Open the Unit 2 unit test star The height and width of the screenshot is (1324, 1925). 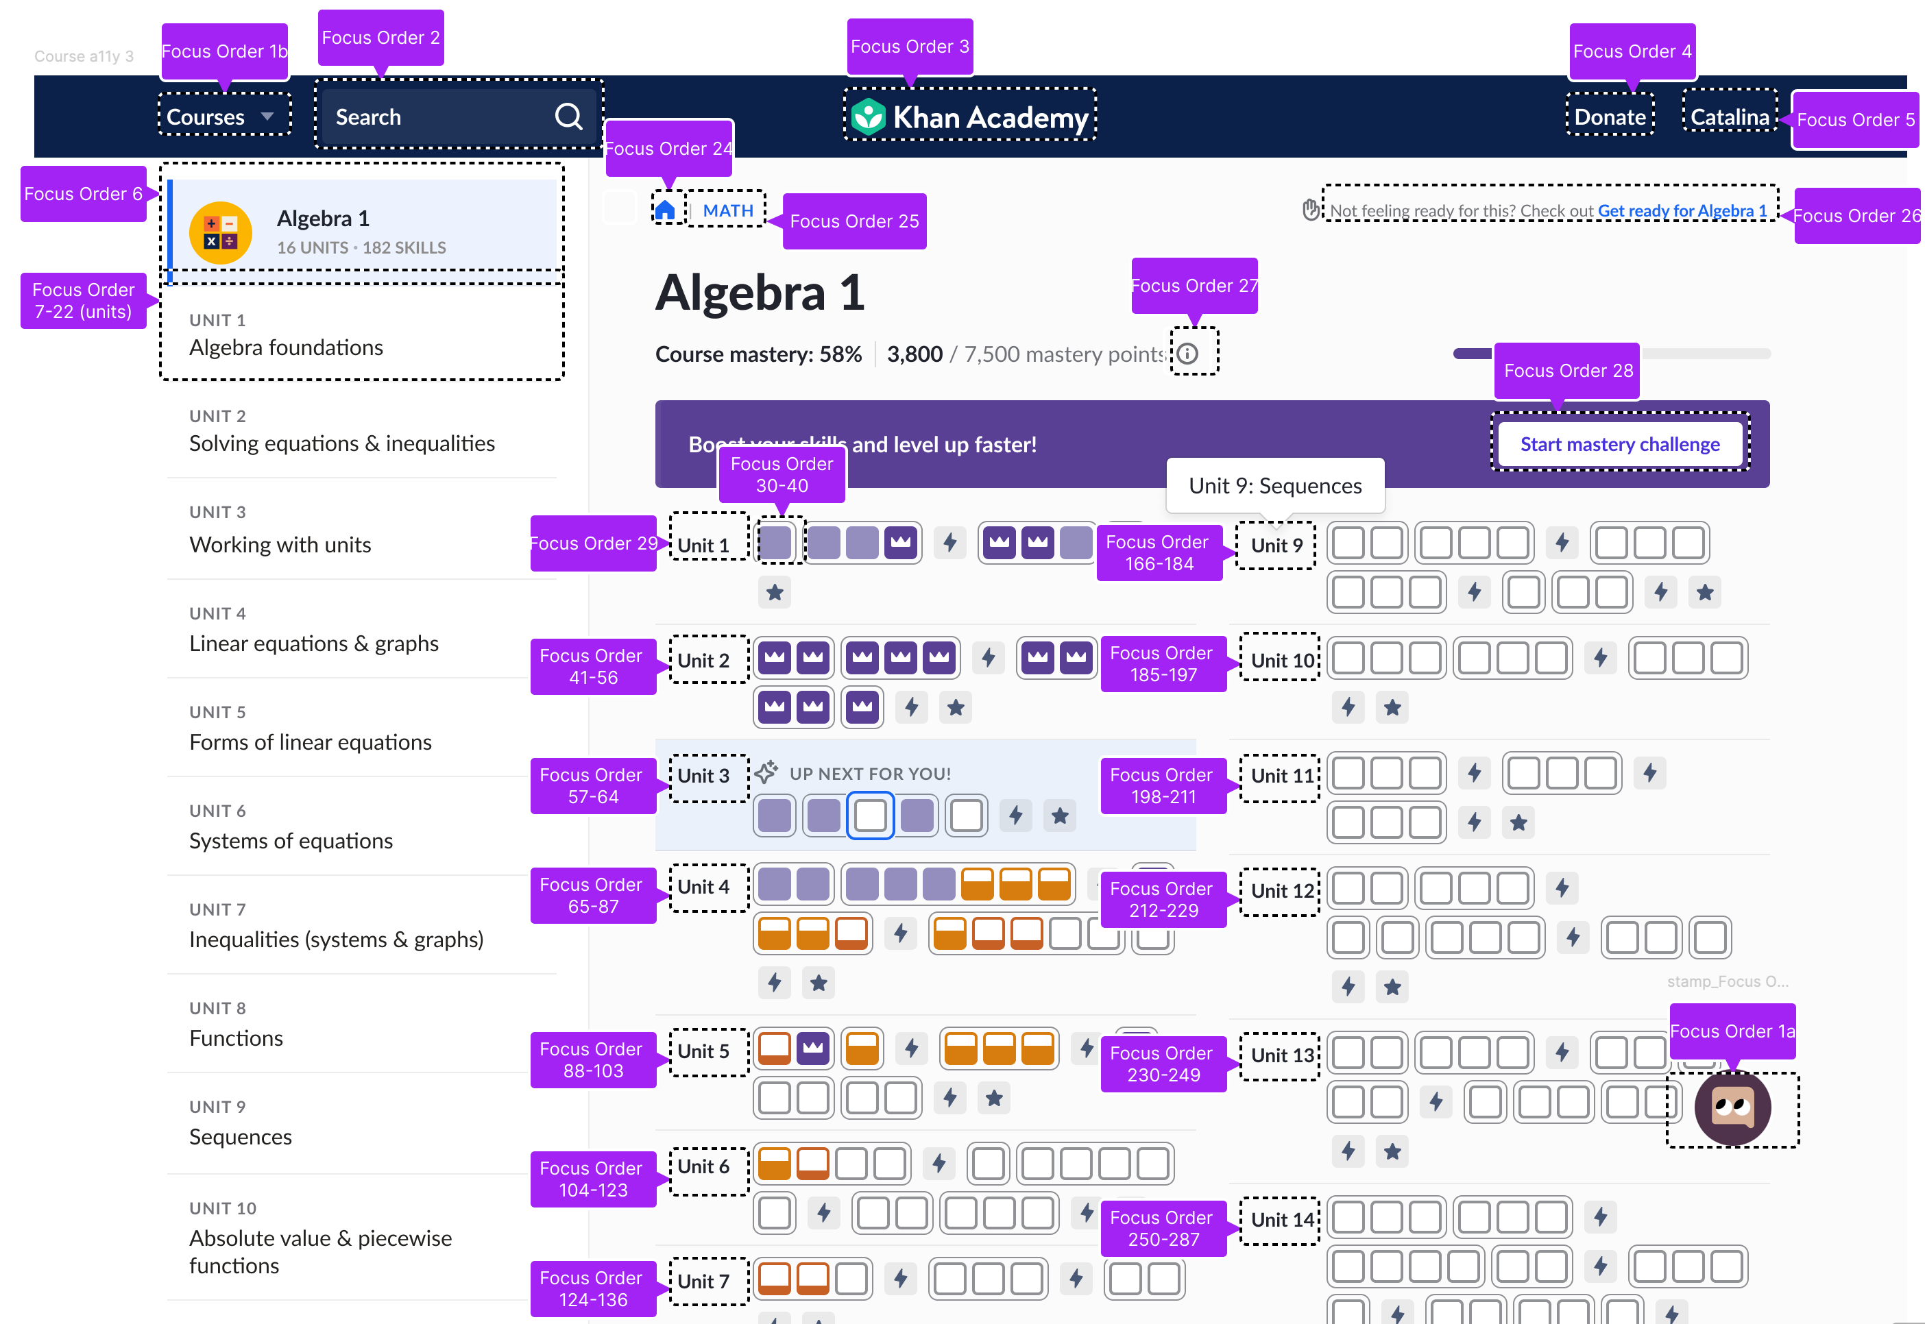coord(956,708)
